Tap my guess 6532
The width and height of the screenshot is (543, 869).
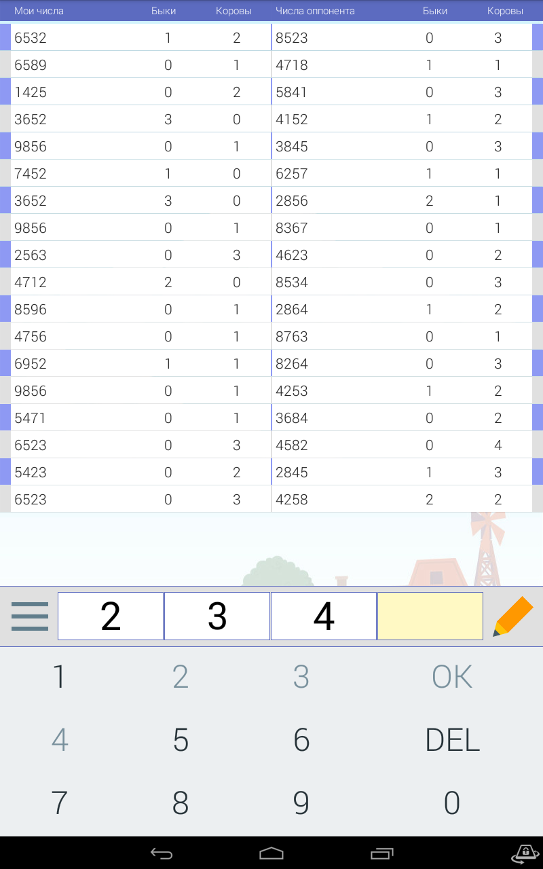pos(31,38)
